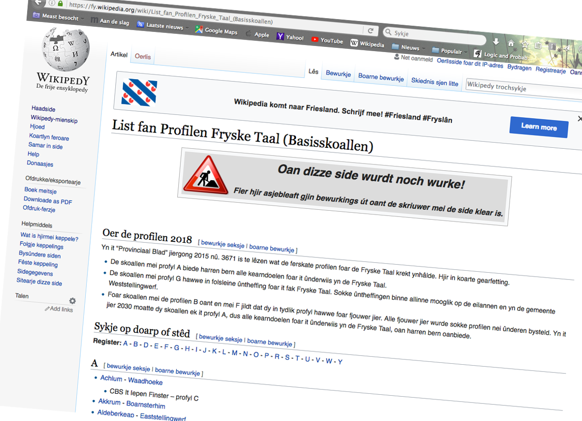Click the browser address bar URL
The width and height of the screenshot is (582, 421).
tap(171, 13)
